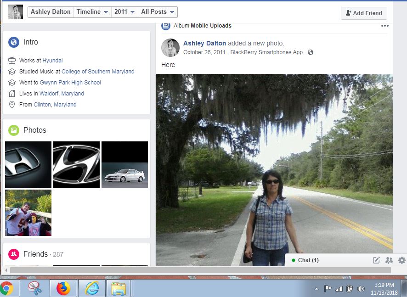Click the create group icon in chat bar
The width and height of the screenshot is (407, 297).
[x=389, y=260]
